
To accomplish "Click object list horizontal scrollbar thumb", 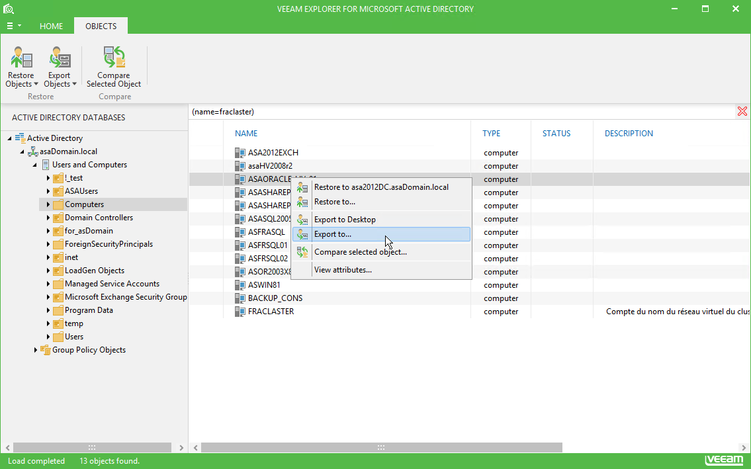I will tap(381, 447).
